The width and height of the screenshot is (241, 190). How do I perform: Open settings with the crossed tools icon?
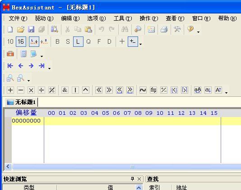tap(177, 29)
